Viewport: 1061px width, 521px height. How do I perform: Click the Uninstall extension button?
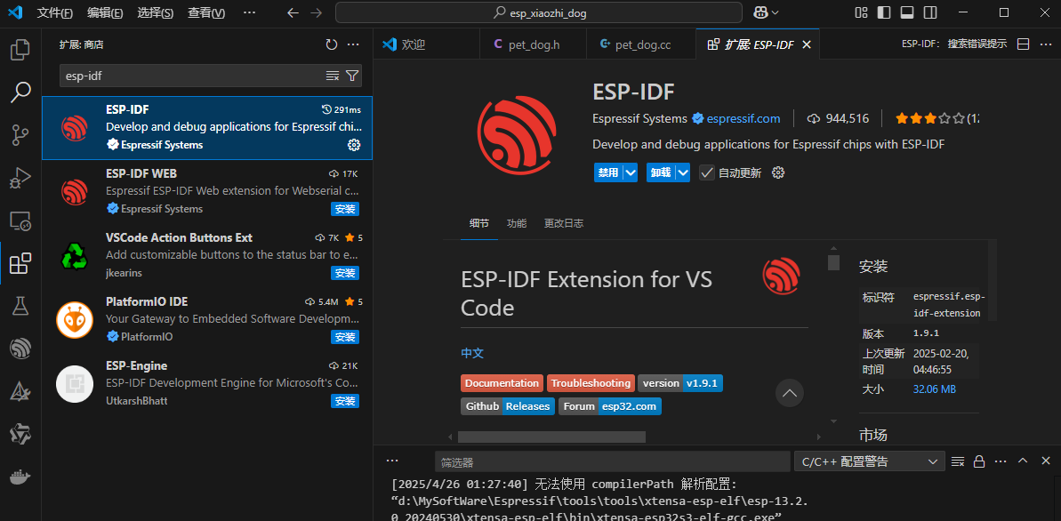[661, 172]
